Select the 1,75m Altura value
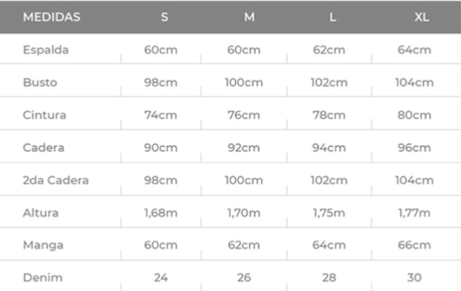Image resolution: width=461 pixels, height=291 pixels. (x=329, y=213)
